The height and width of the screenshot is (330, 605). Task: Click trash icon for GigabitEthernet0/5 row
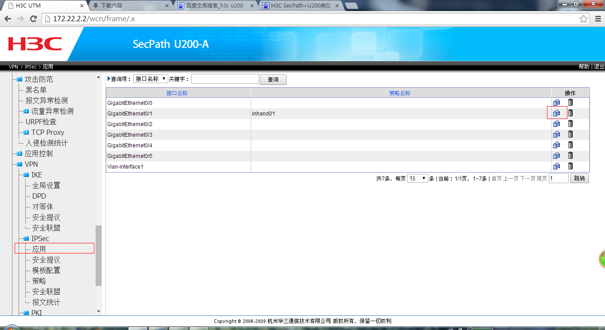[570, 155]
